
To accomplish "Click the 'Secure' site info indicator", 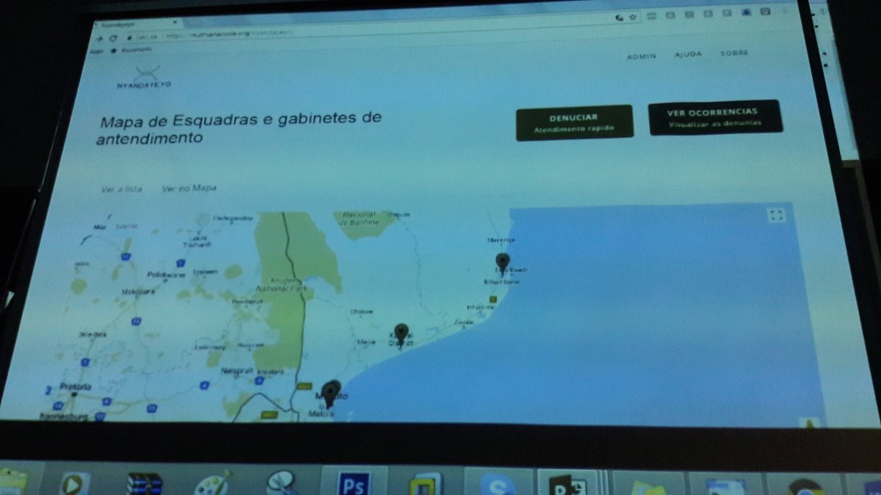I will [142, 36].
